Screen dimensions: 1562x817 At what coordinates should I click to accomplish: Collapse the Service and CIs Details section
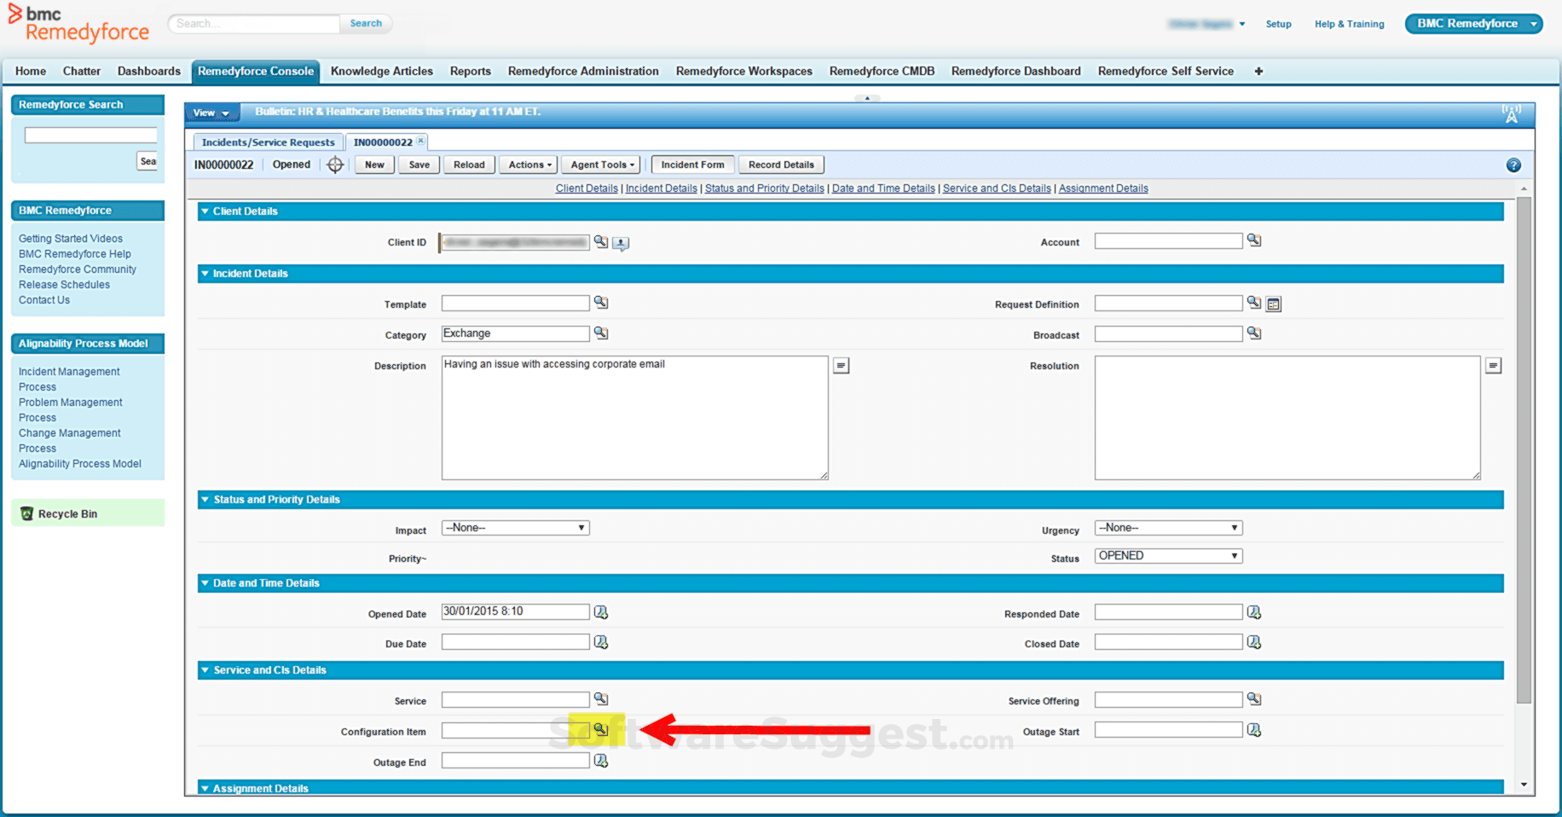pyautogui.click(x=205, y=670)
